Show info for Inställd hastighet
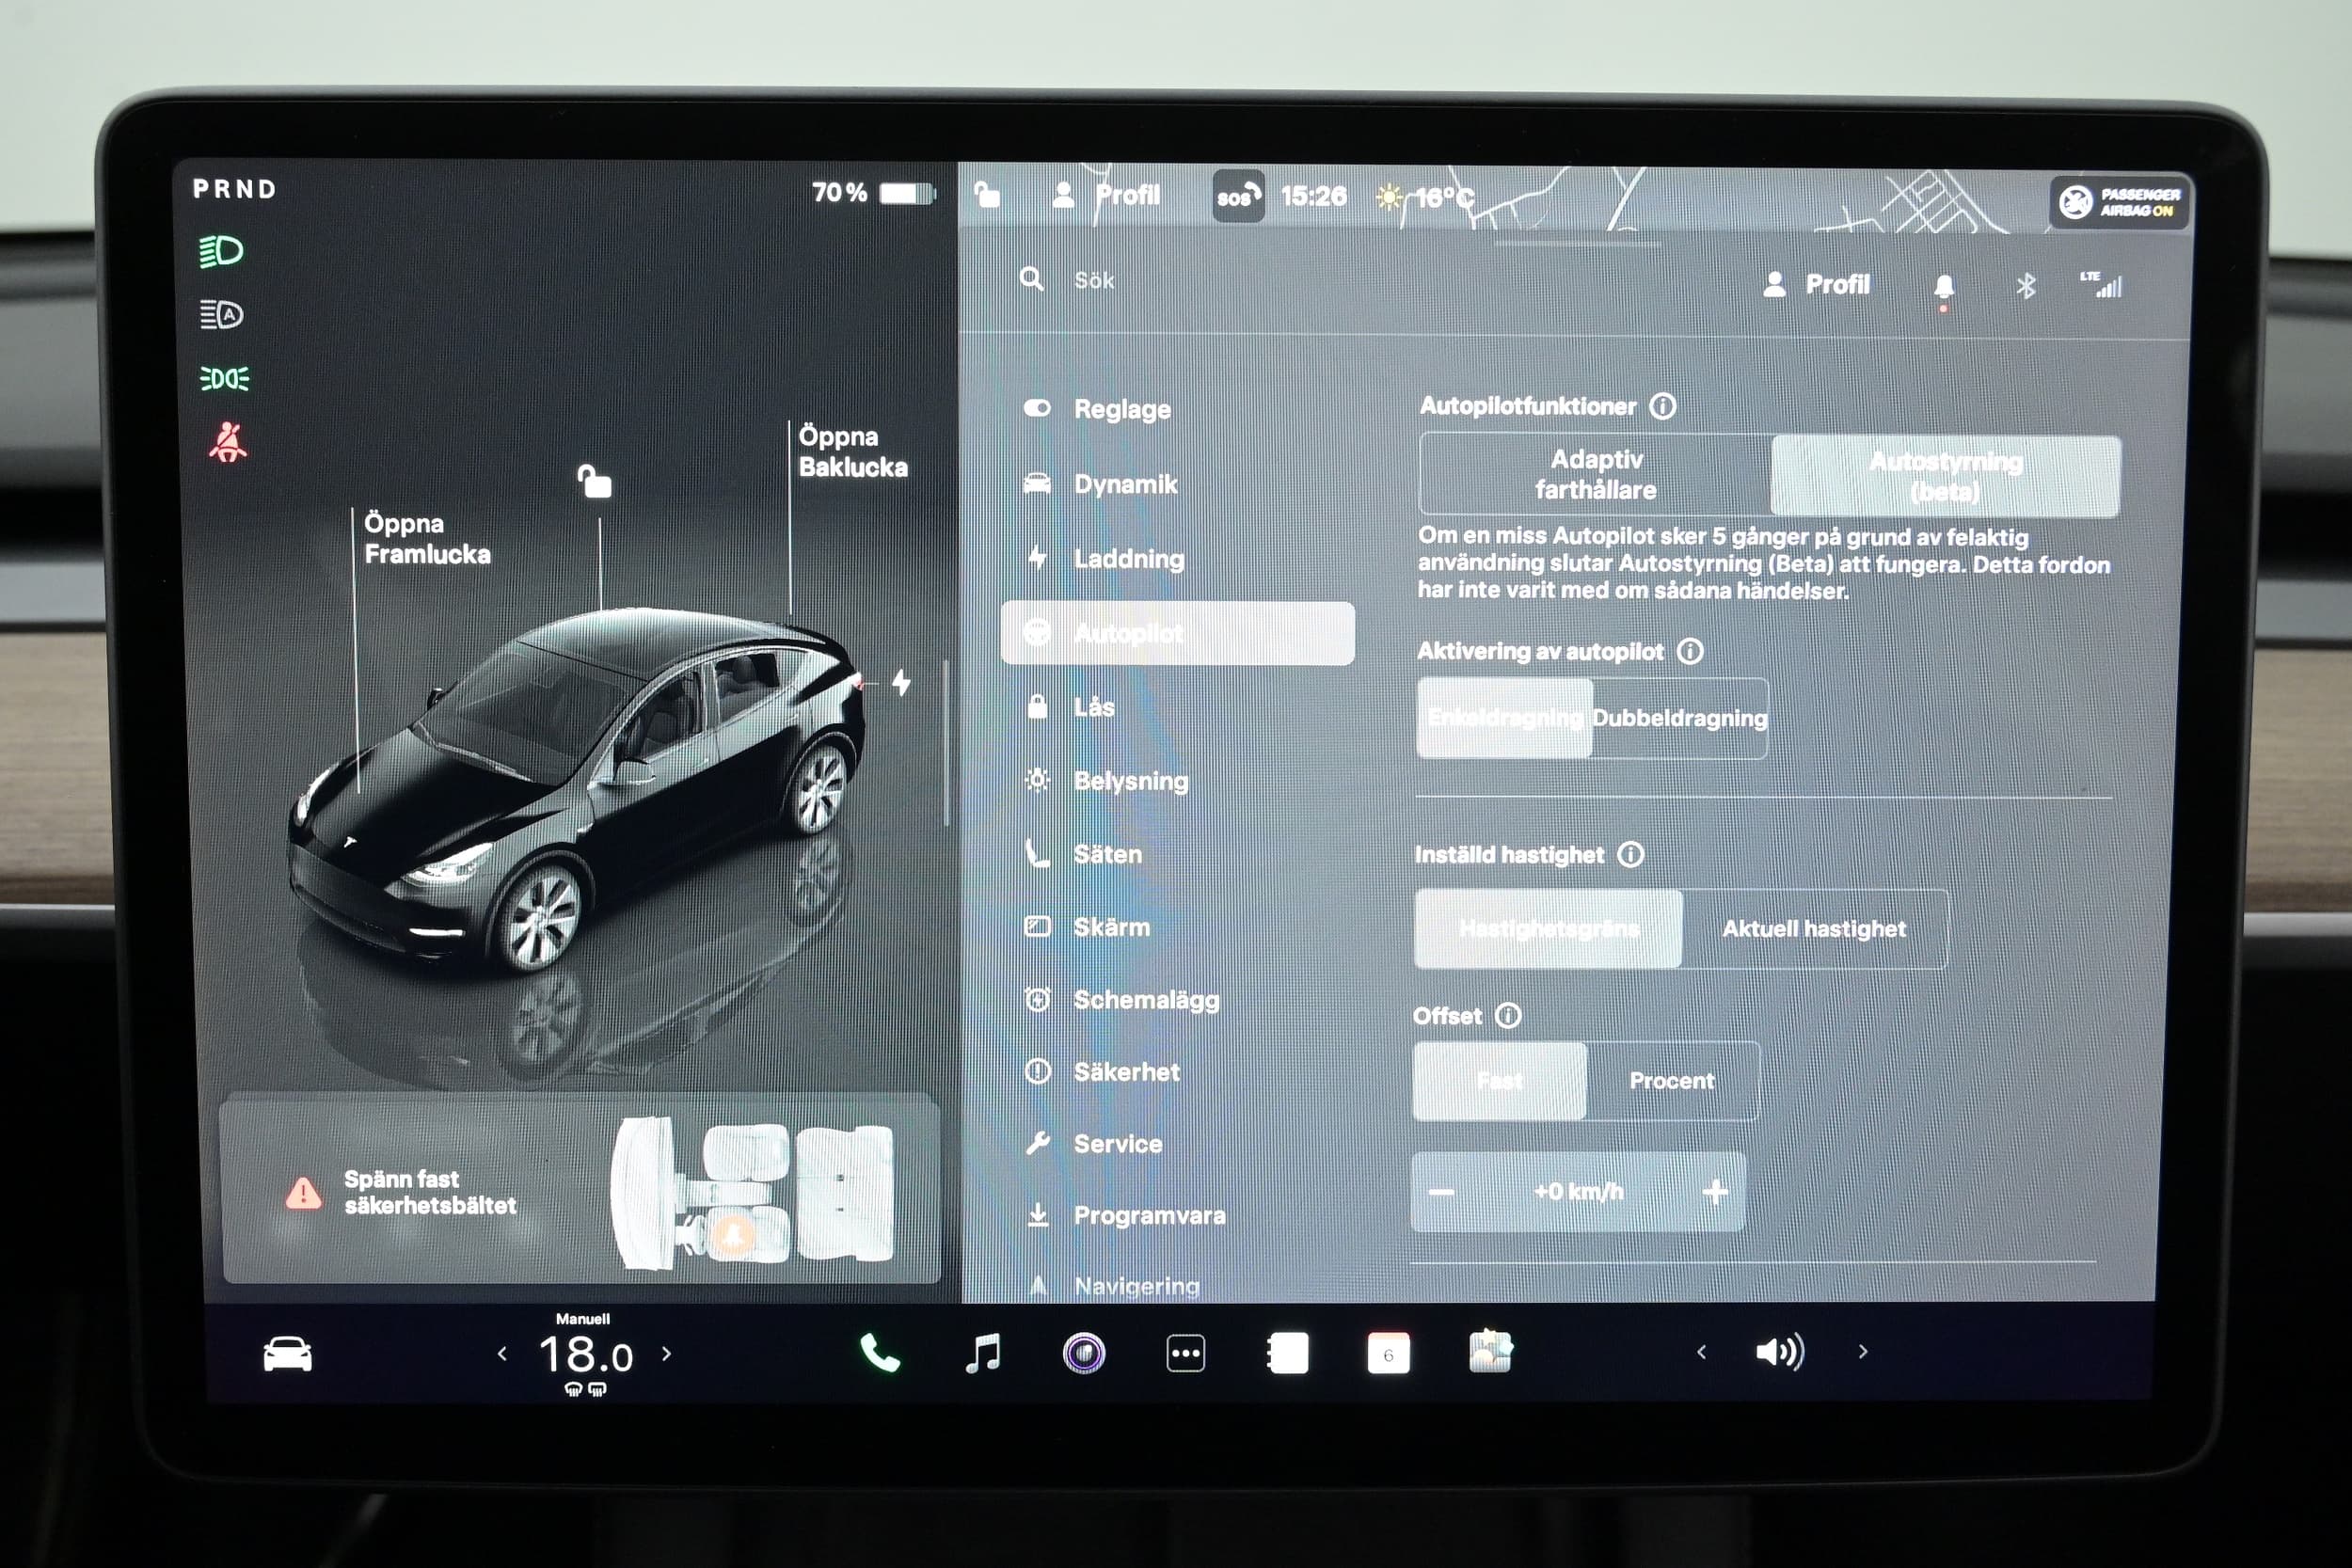This screenshot has height=1568, width=2352. [1630, 854]
